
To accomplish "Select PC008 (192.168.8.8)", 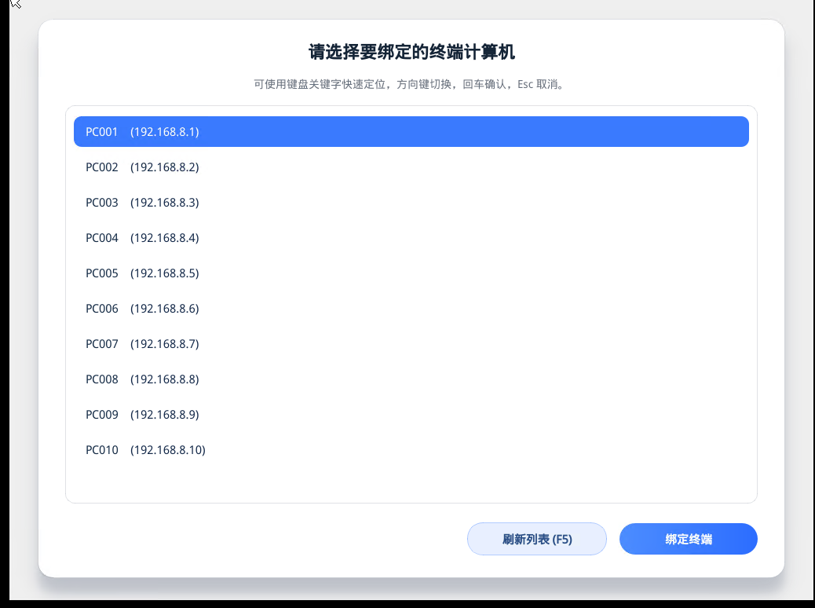I will 411,379.
